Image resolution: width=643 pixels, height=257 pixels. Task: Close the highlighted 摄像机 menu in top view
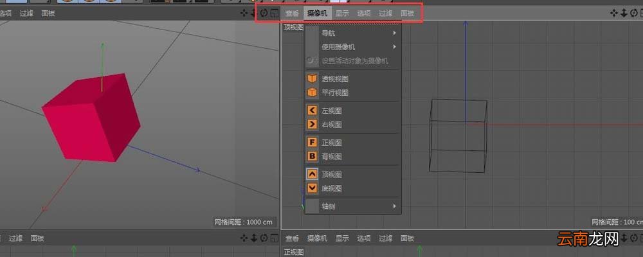click(318, 13)
